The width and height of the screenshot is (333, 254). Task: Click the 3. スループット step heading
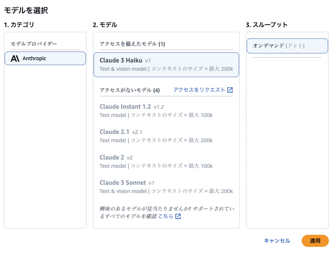267,25
